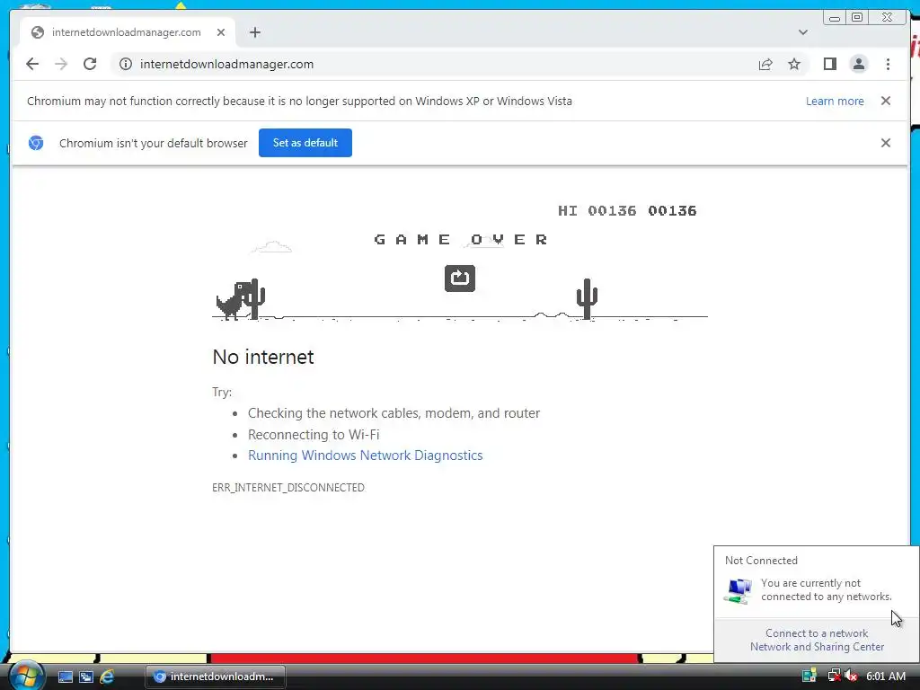Click ERR_INTERNET_DISCONNECTED error code text
920x690 pixels.
pos(288,488)
